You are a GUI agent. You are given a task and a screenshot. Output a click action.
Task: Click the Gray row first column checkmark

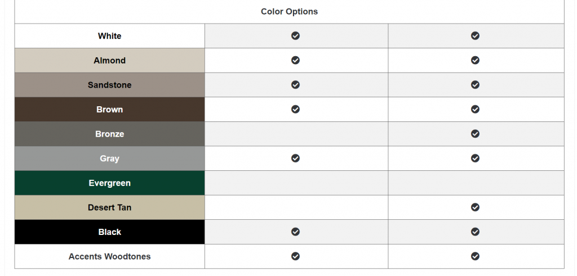tap(295, 158)
